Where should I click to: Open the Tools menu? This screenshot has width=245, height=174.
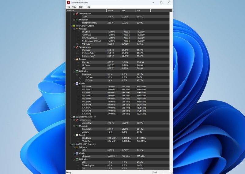click(81, 7)
